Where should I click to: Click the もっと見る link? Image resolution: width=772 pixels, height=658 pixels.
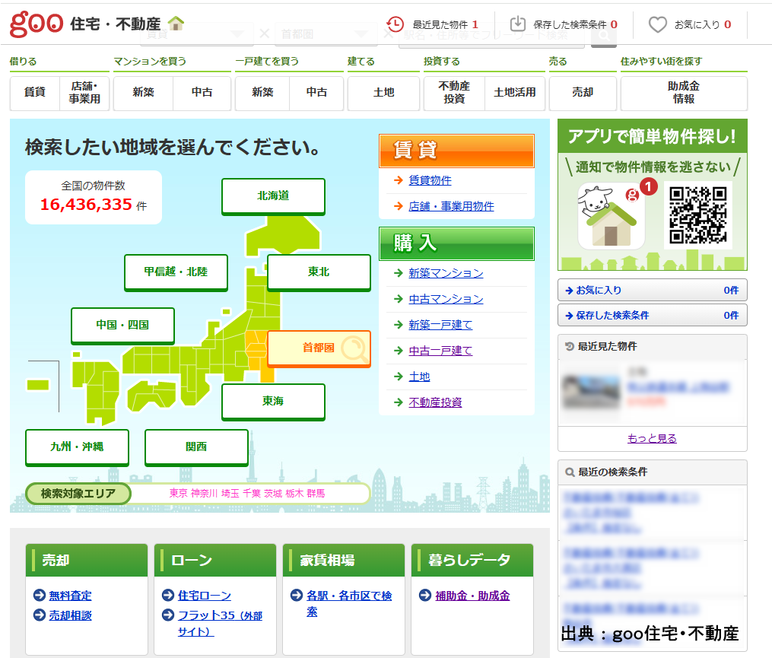(652, 438)
